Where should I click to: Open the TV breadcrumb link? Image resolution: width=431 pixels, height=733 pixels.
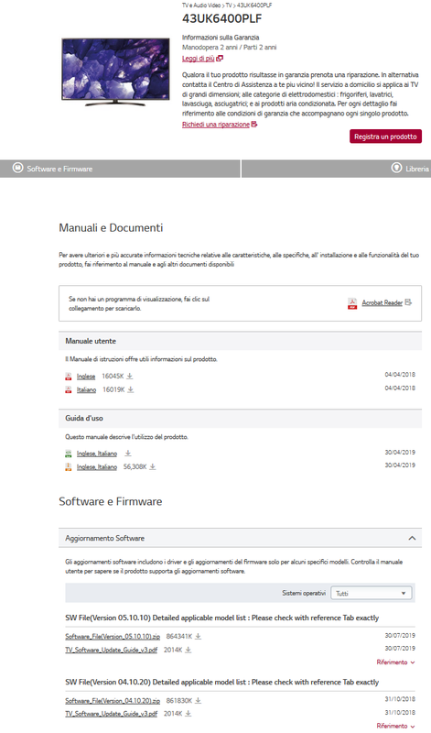click(229, 5)
